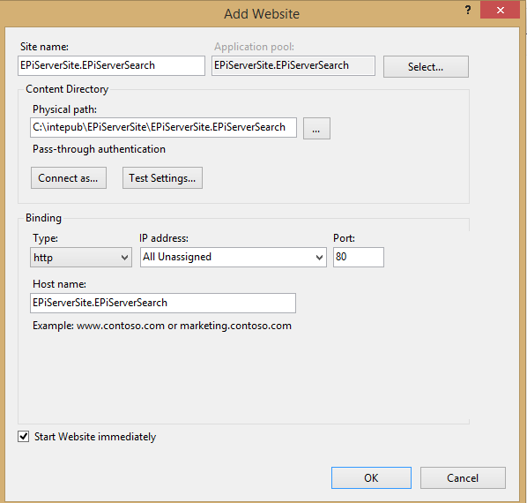This screenshot has width=527, height=503.
Task: Click the Host name input field
Action: [x=163, y=303]
